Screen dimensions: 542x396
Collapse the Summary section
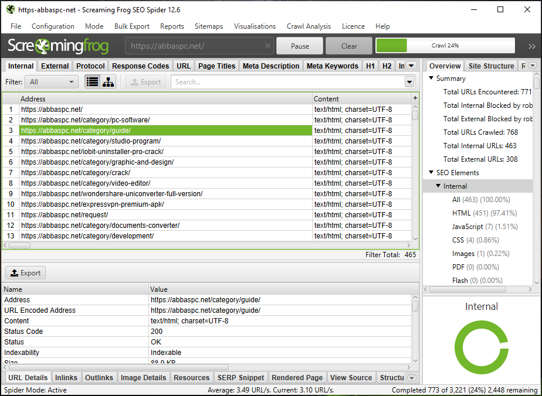tap(431, 78)
